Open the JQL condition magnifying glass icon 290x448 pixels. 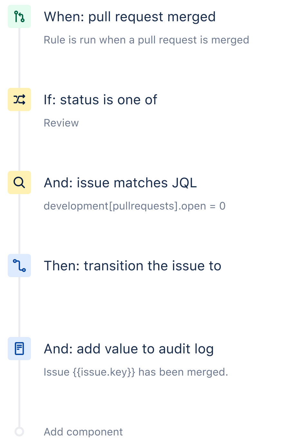[19, 182]
